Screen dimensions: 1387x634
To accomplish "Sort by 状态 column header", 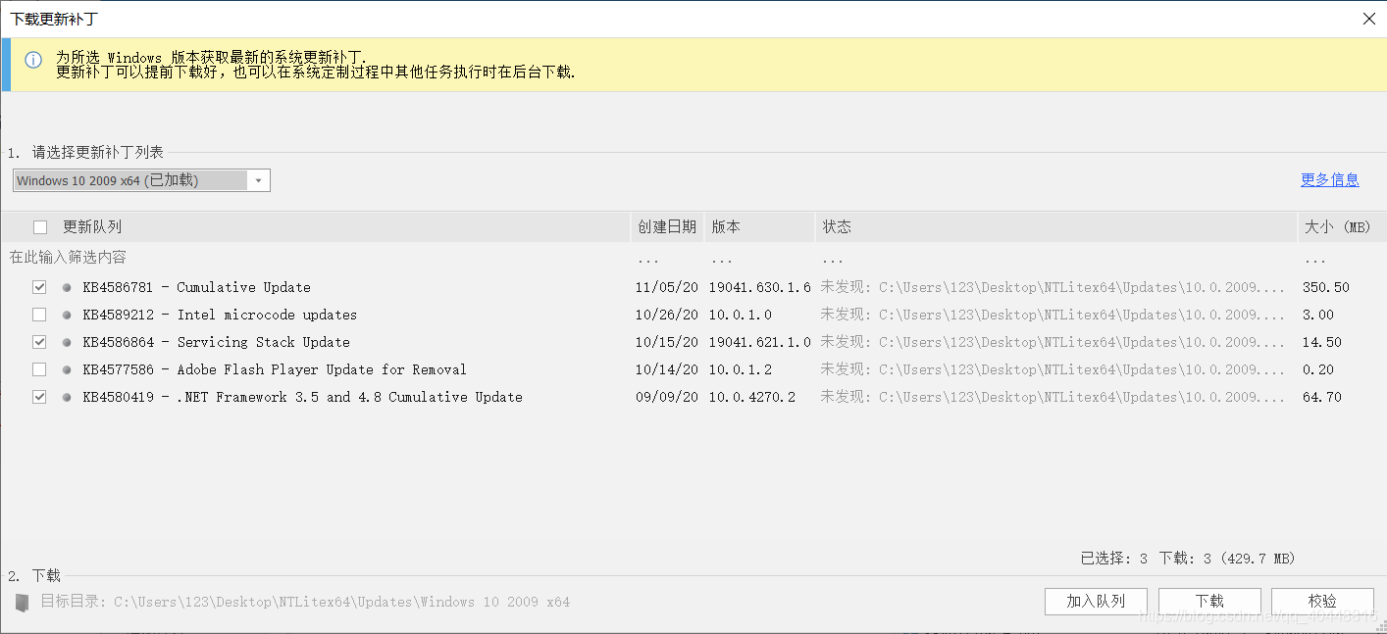I will click(x=1056, y=227).
